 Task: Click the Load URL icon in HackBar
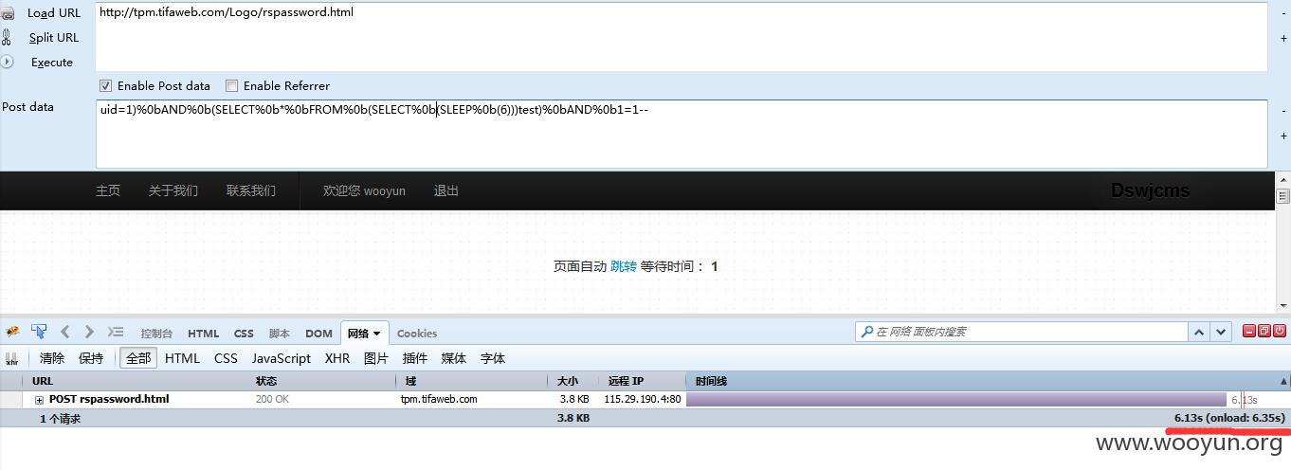tap(7, 13)
